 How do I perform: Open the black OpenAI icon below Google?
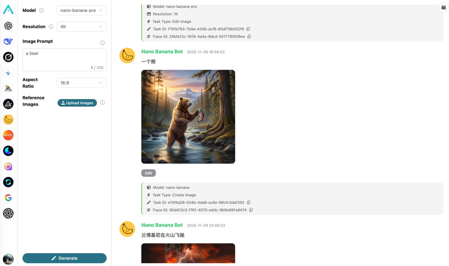[8, 213]
